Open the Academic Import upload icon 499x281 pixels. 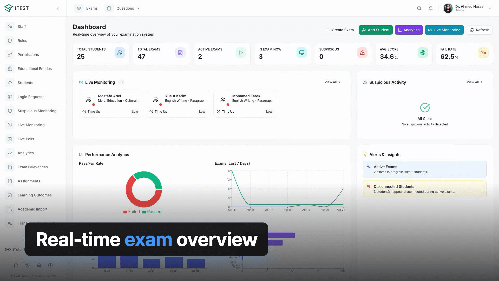pyautogui.click(x=10, y=209)
